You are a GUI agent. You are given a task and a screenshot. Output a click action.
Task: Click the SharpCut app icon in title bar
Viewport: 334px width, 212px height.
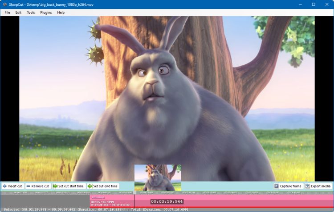[4, 4]
